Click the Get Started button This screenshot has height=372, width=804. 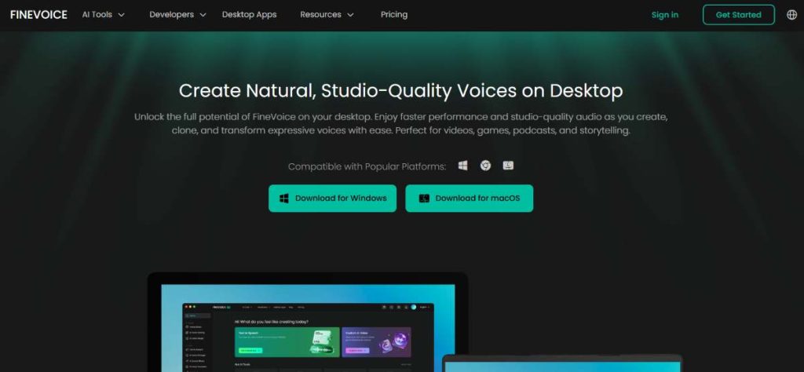coord(738,15)
